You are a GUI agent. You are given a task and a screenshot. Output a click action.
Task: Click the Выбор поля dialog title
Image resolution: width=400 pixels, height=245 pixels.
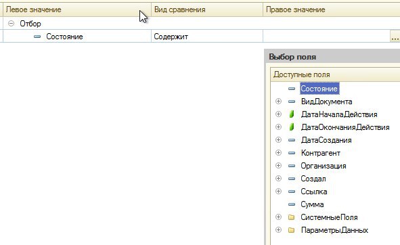292,57
